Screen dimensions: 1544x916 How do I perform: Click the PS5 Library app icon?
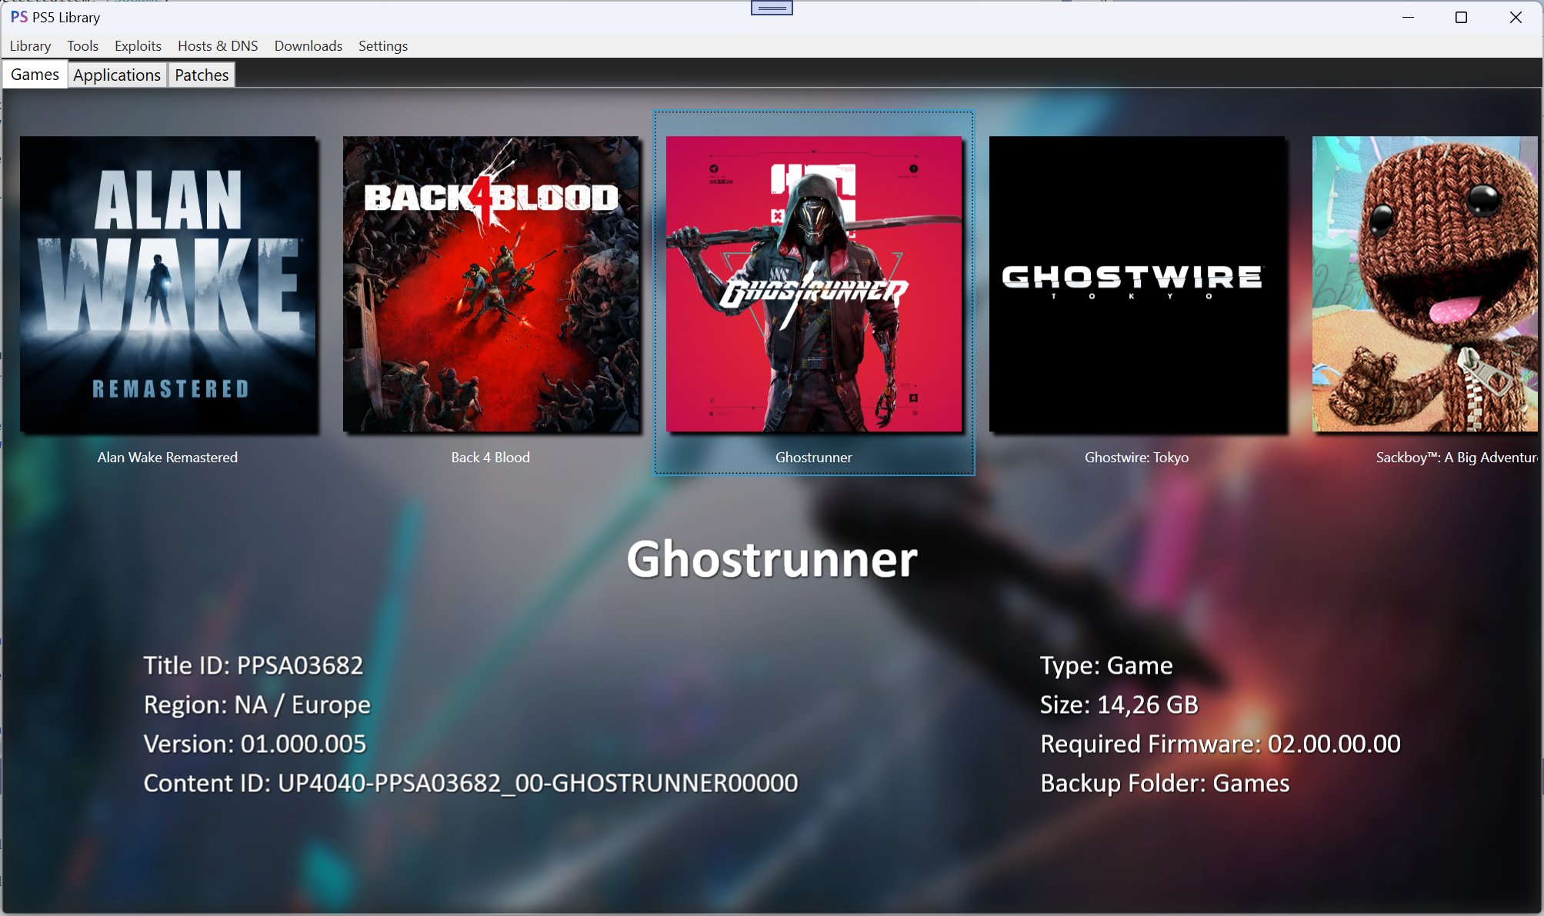[18, 17]
